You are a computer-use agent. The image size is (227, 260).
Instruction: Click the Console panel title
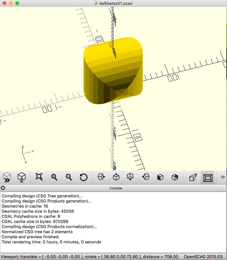tap(116, 188)
